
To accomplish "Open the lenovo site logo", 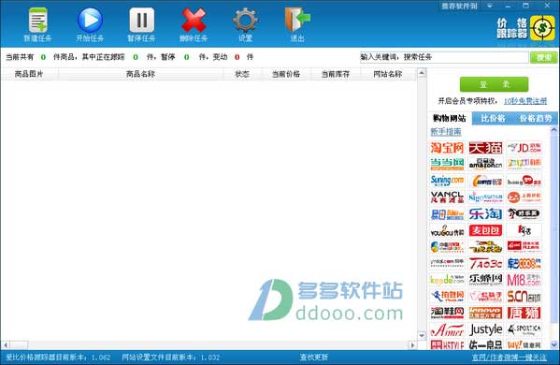I will pos(485,313).
